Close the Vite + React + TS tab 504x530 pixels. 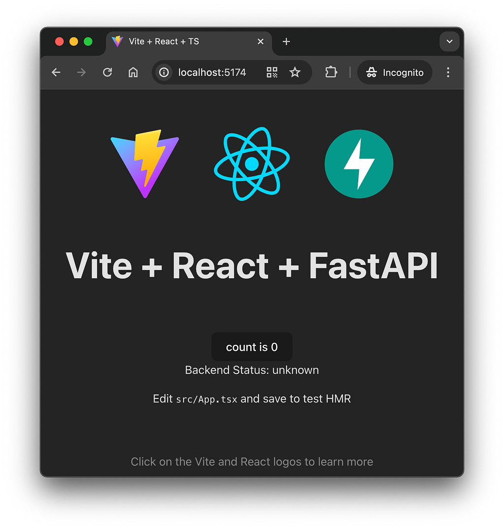click(260, 41)
